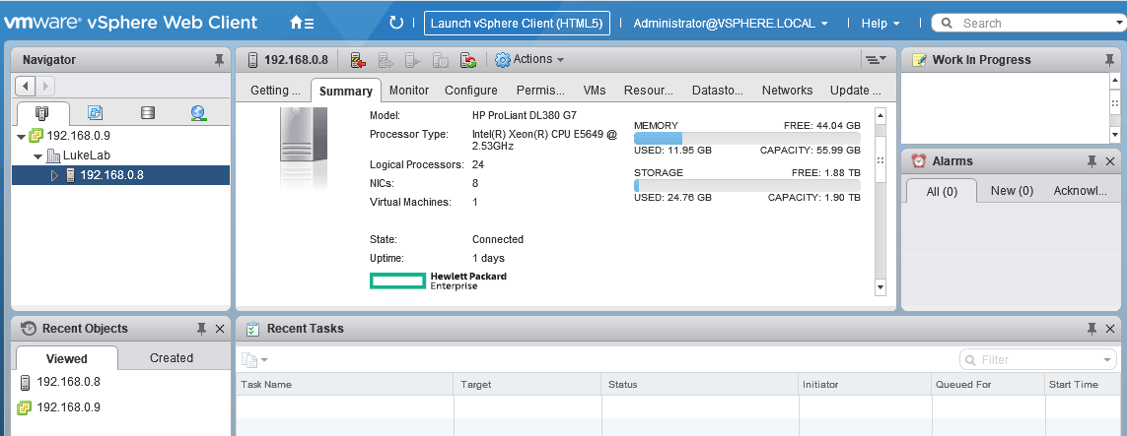
Task: Close the Alarms panel
Action: pos(1110,161)
